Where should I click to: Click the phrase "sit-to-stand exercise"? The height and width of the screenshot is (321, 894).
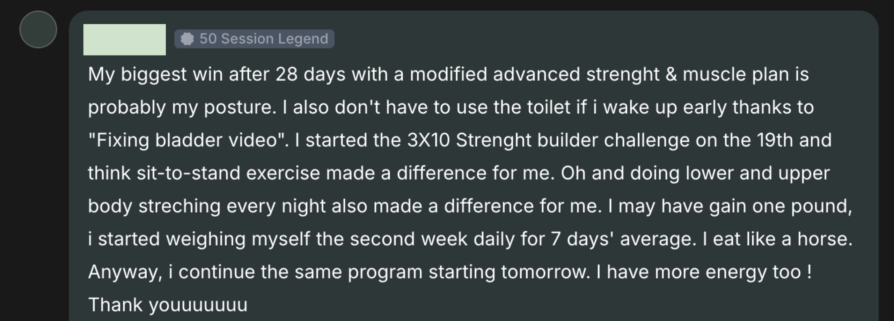(228, 173)
